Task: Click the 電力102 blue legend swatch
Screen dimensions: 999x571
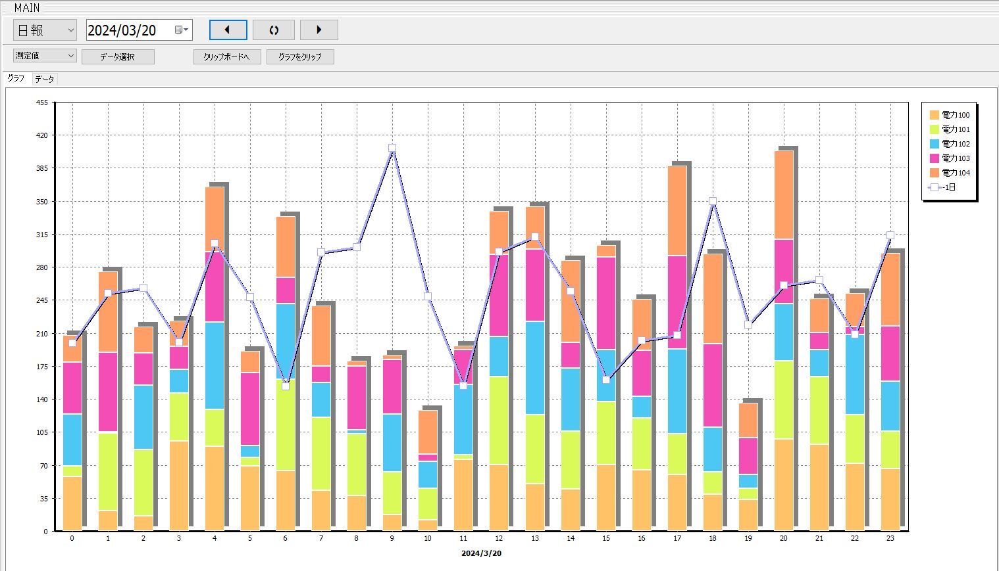Action: coord(935,144)
